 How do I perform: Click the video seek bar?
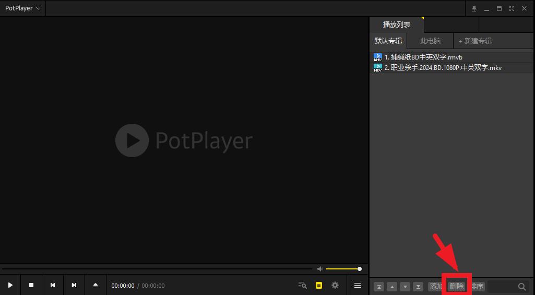[x=156, y=269]
